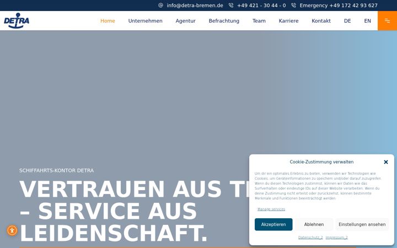Click the – SERVICE AUS headline line

[x=108, y=211]
